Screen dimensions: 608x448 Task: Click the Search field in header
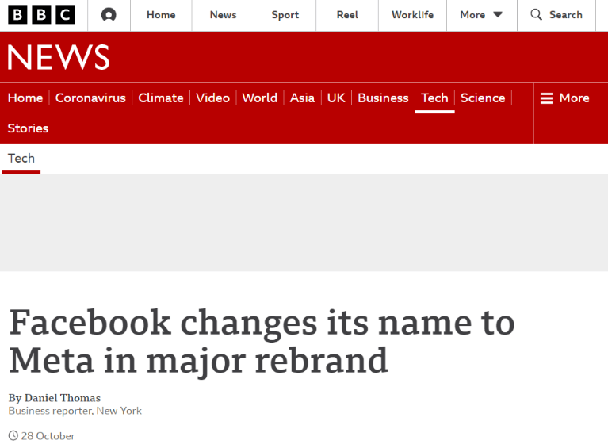(556, 15)
